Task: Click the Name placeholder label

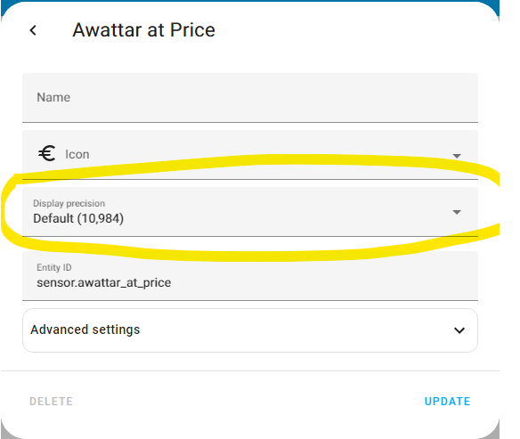Action: point(53,97)
